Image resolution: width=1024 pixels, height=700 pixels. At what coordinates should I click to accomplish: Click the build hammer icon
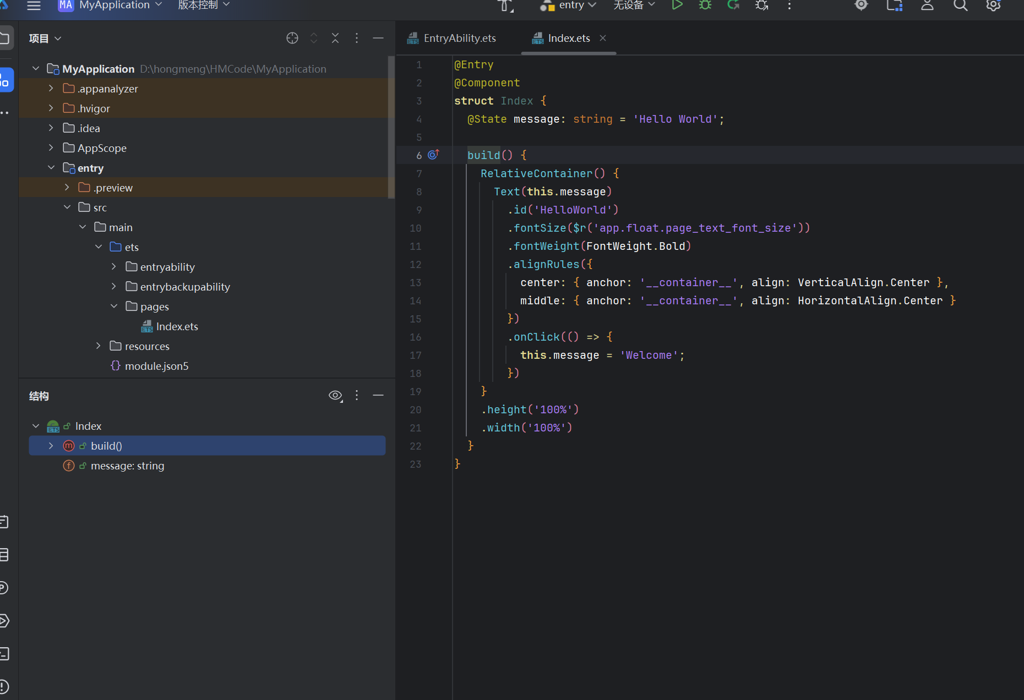pyautogui.click(x=505, y=6)
